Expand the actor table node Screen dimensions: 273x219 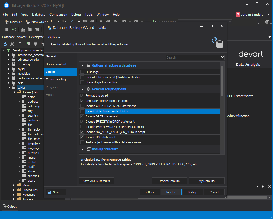pyautogui.click(x=19, y=97)
